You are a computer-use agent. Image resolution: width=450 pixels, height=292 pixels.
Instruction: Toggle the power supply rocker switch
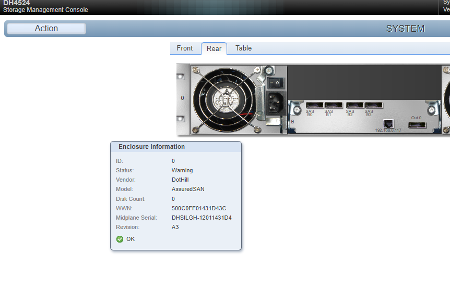tap(276, 82)
